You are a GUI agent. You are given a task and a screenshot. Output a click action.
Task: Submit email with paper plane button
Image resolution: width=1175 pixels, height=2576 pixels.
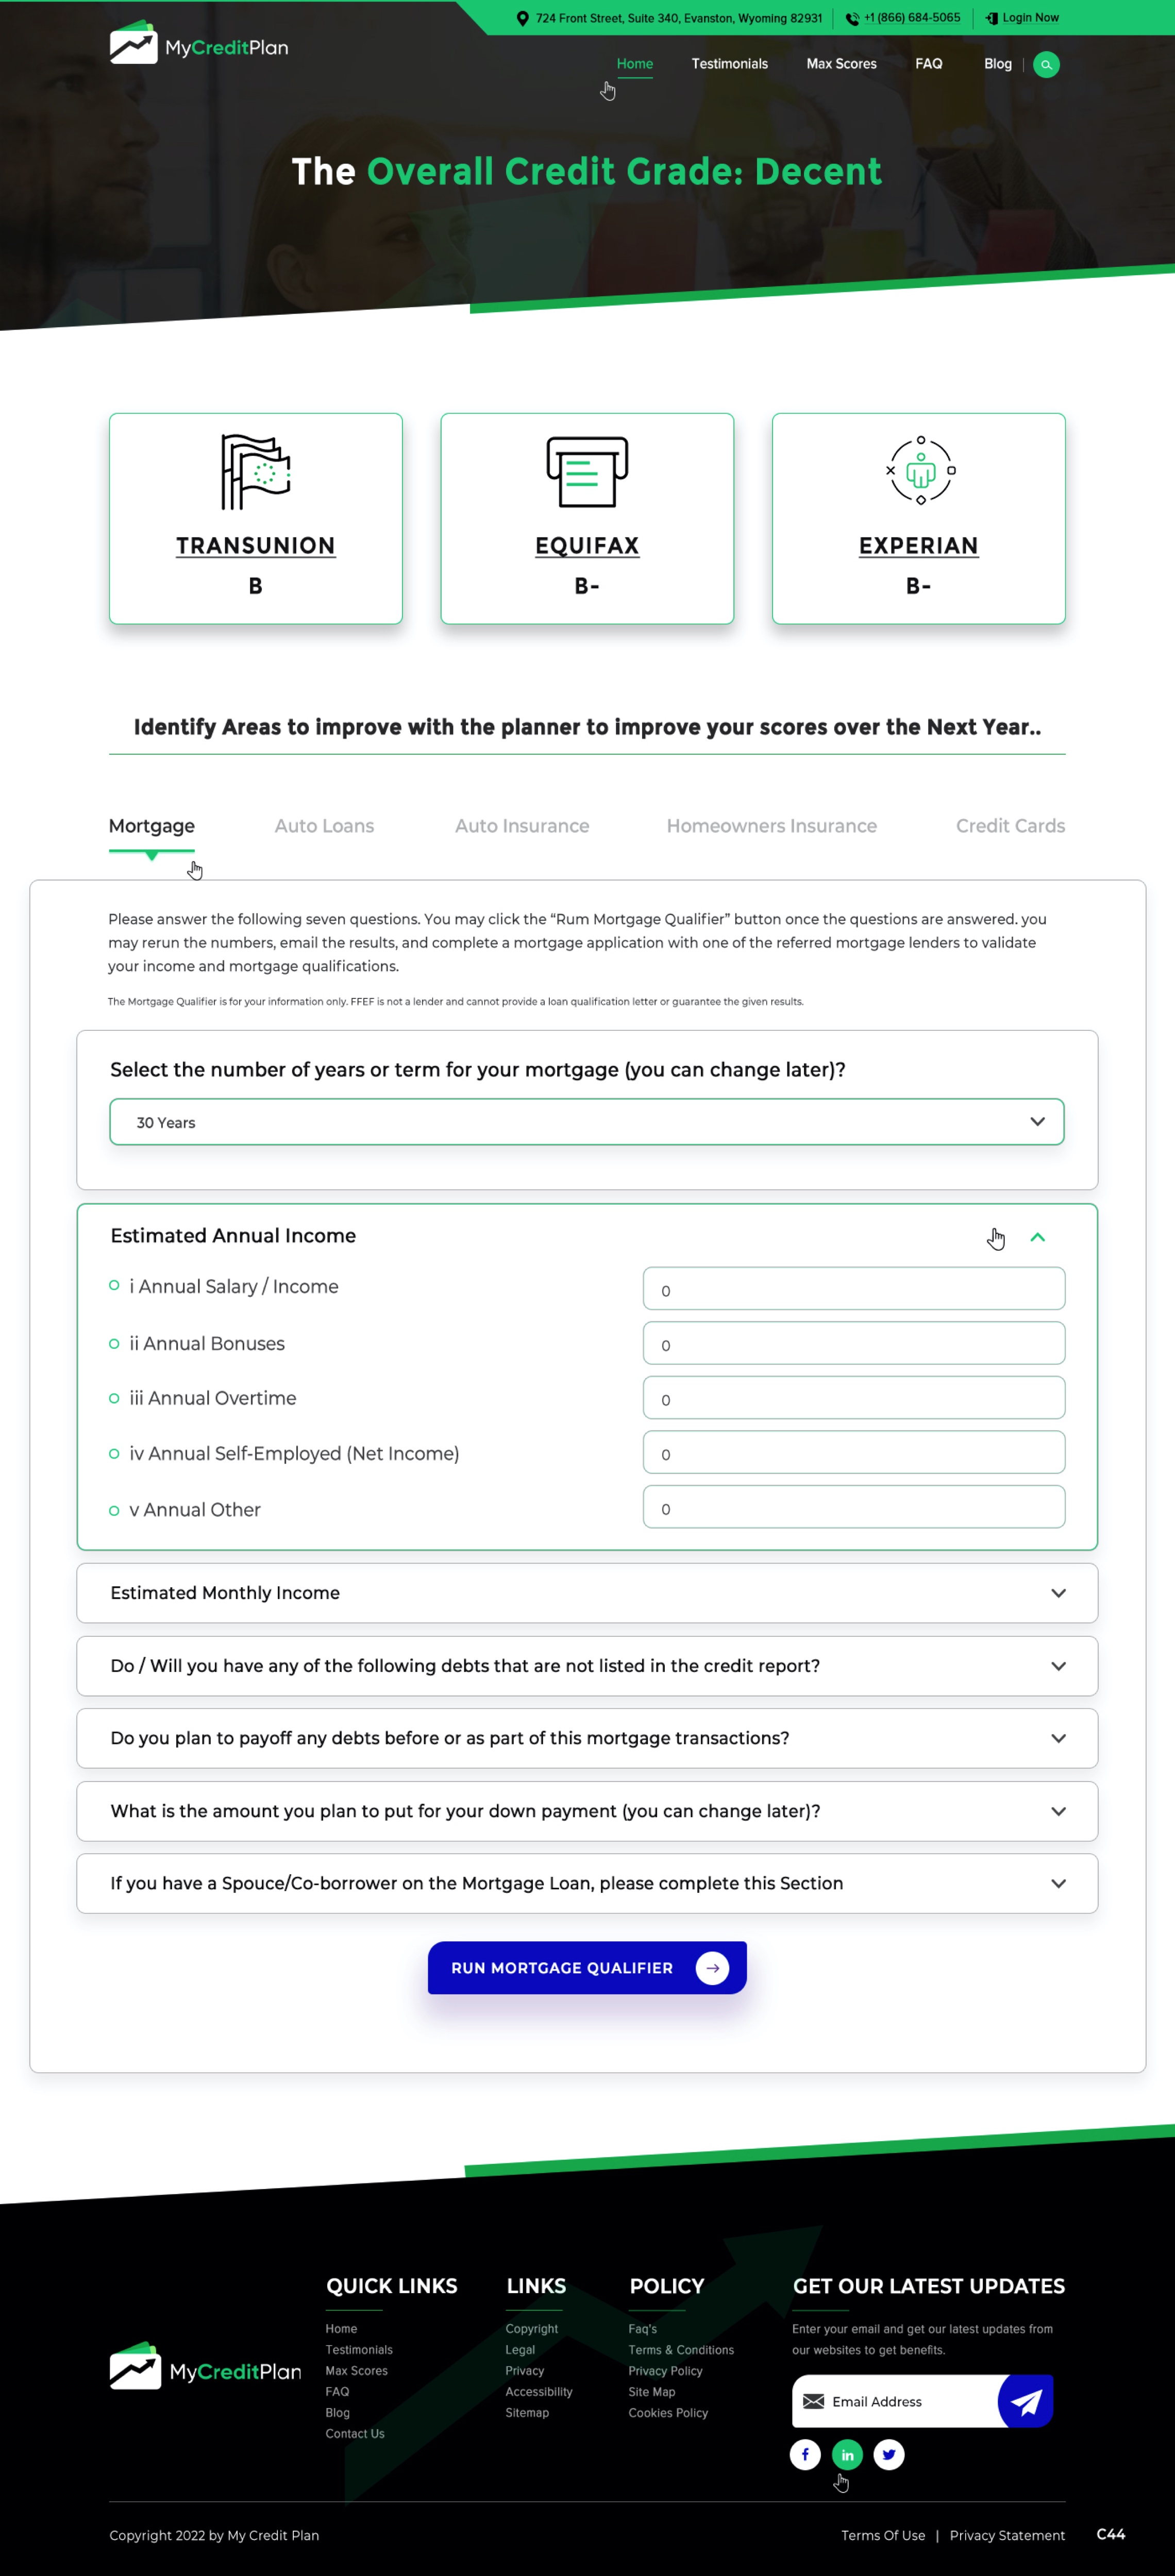[1026, 2401]
